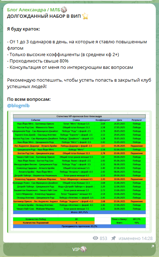Click the date cell '10.06.2025'
This screenshot has width=159, height=257.
pyautogui.click(x=120, y=179)
